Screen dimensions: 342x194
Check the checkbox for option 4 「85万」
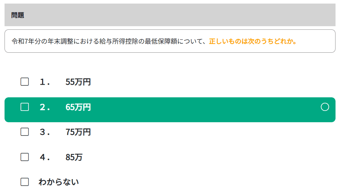(x=24, y=157)
